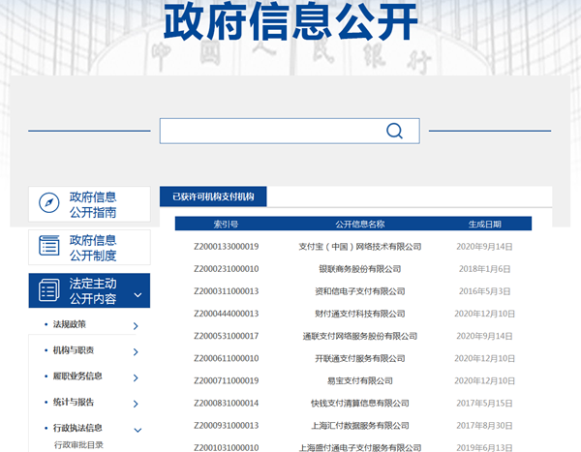Click date 2016年5月3日
Screen dimensions: 581x452
484,291
